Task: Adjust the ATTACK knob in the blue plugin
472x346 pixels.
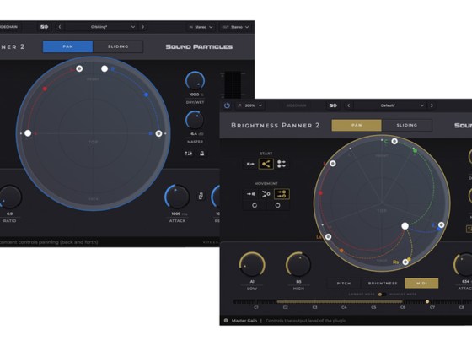Action: (x=177, y=197)
